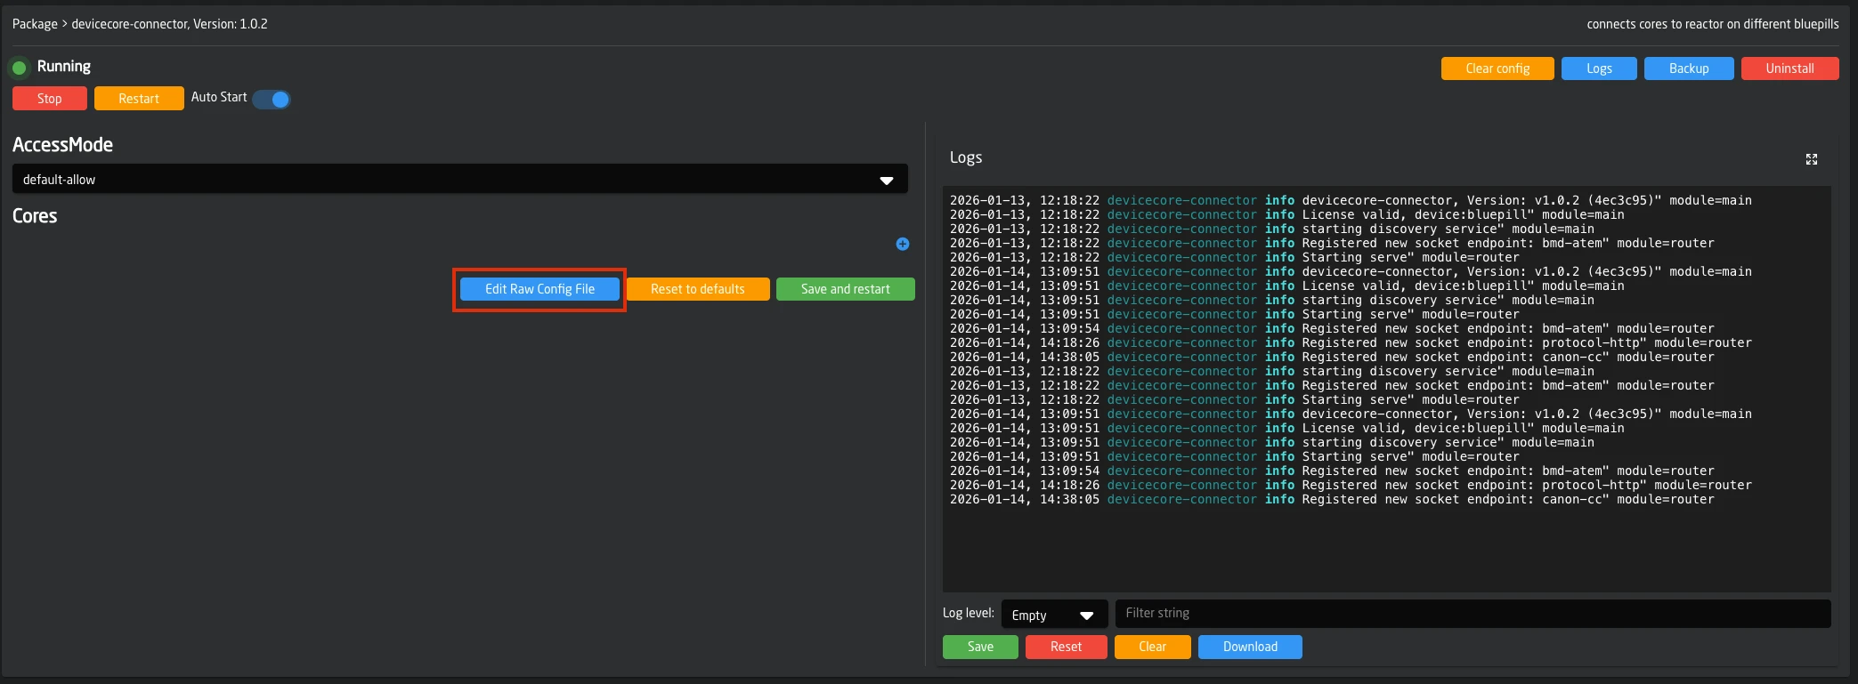Toggle the Auto Start switch
Viewport: 1858px width, 684px height.
(x=272, y=99)
